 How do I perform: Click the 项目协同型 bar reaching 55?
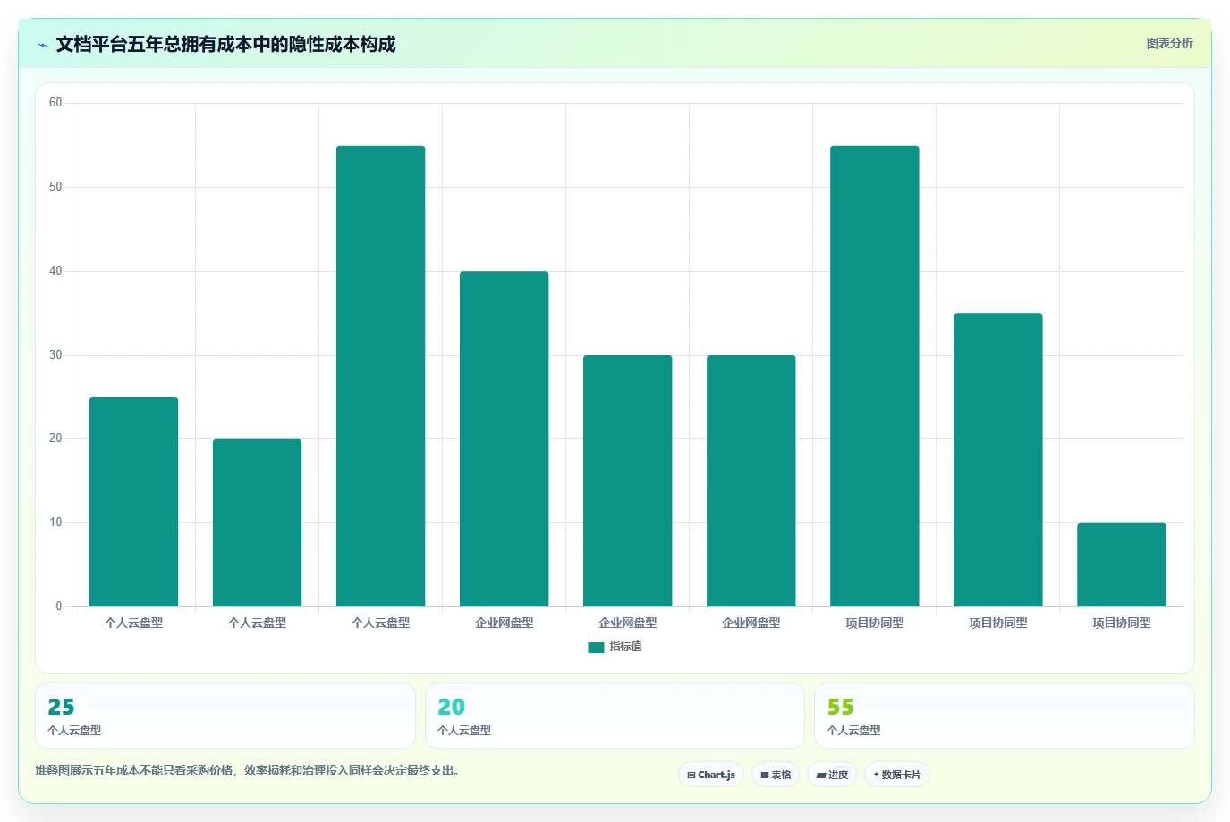click(x=874, y=376)
